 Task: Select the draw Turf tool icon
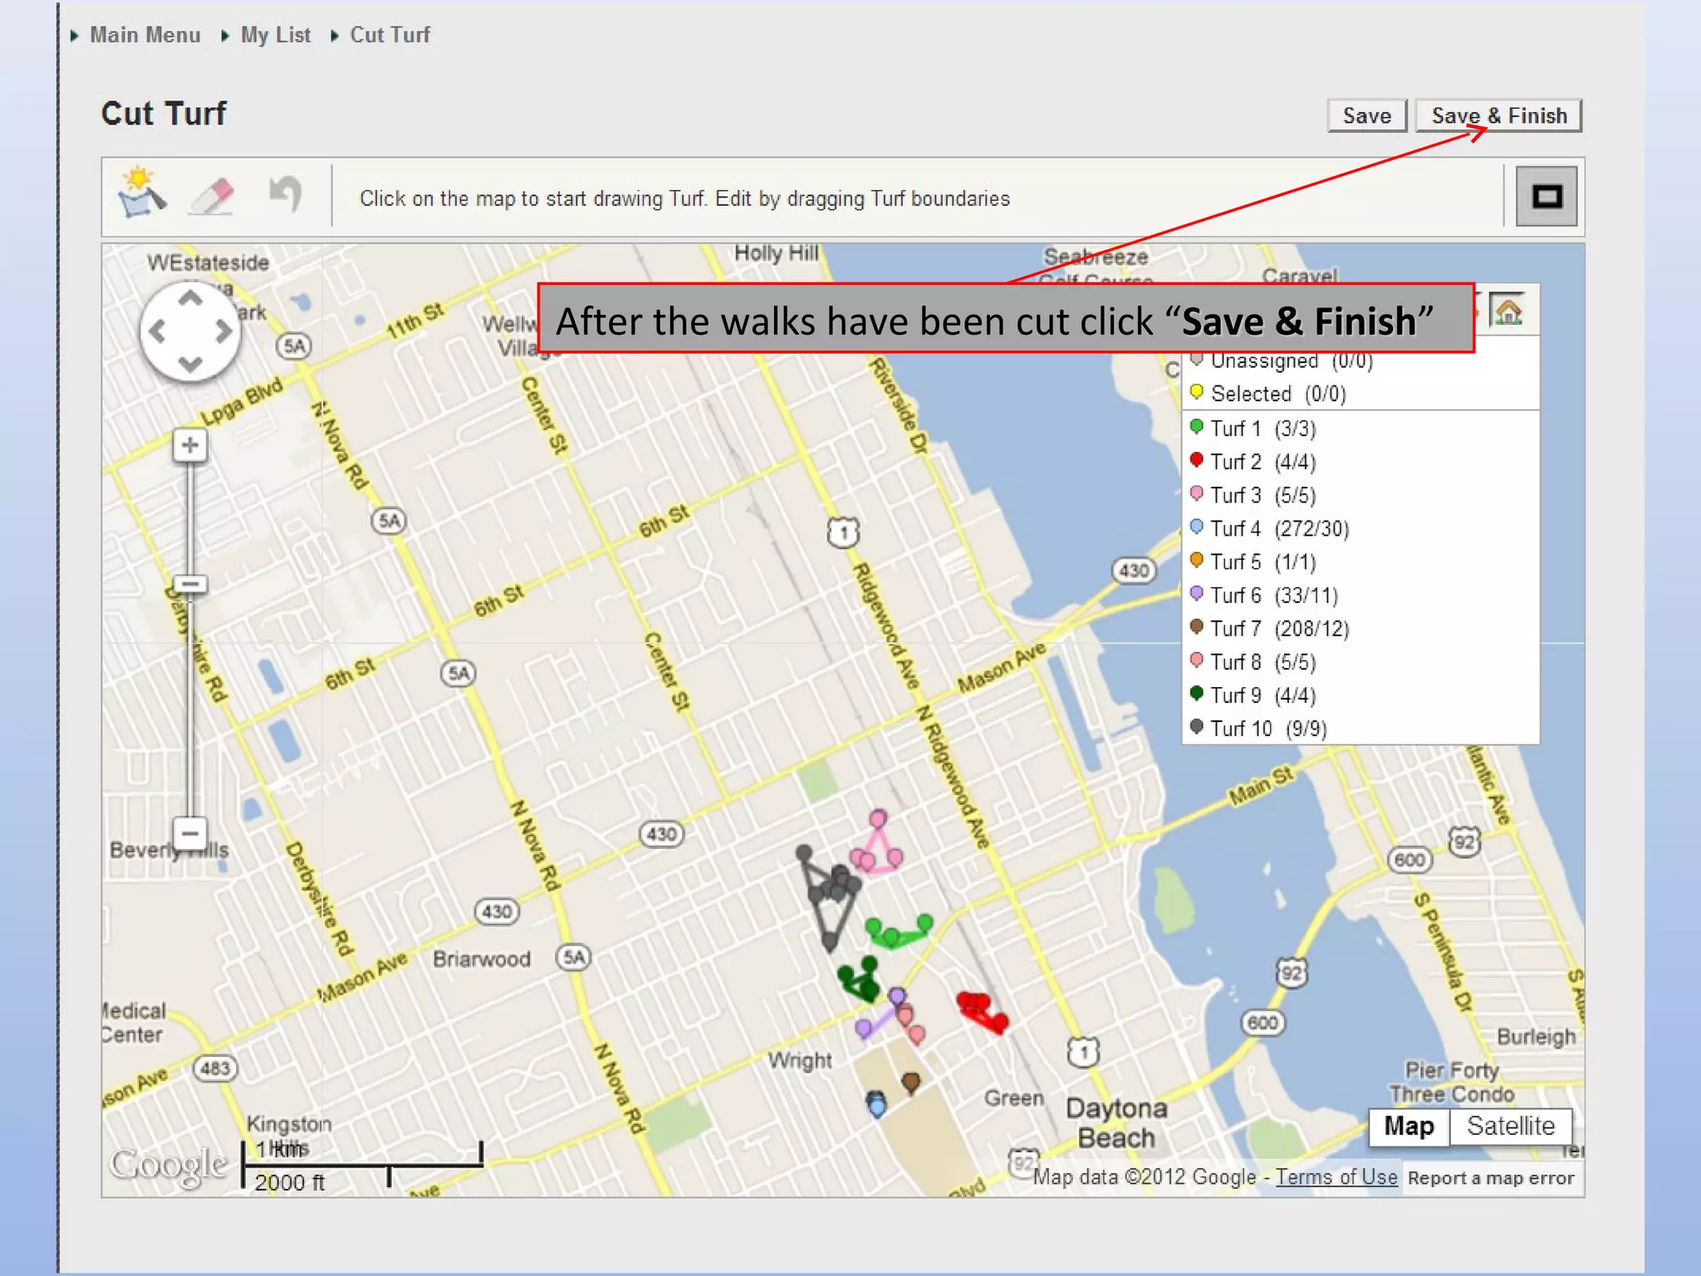point(141,194)
